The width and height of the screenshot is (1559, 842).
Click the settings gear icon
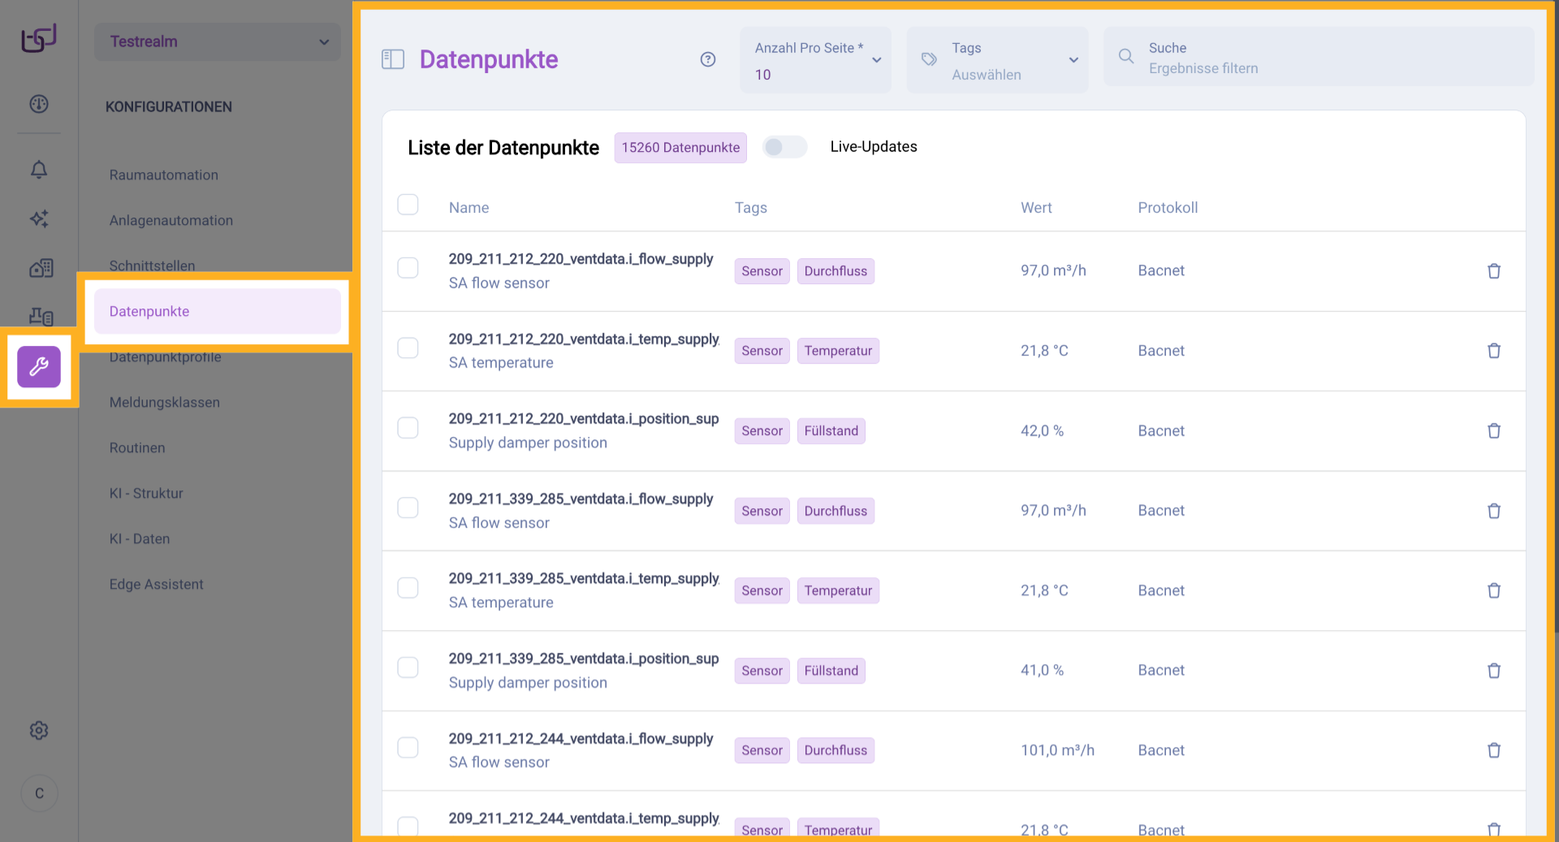[x=39, y=731]
